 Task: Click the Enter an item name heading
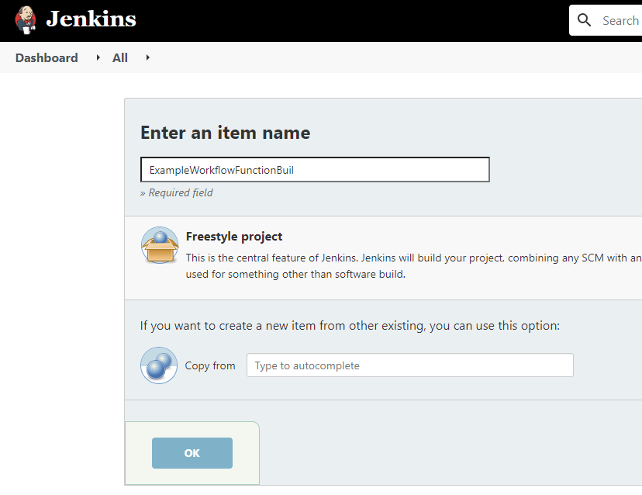(x=225, y=133)
